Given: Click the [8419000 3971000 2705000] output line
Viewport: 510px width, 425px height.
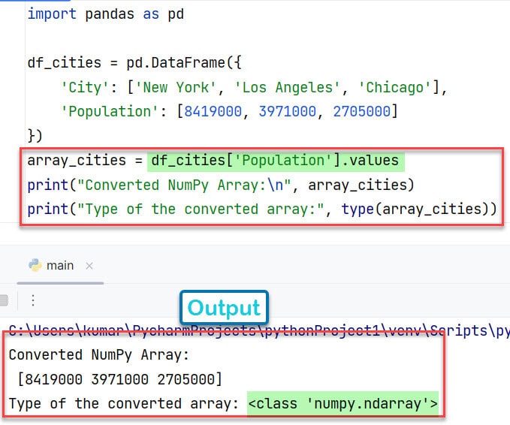Looking at the screenshot, I should pos(119,379).
